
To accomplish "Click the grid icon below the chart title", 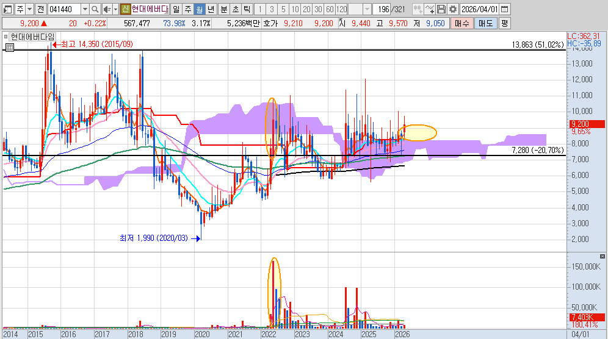I will [x=9, y=47].
